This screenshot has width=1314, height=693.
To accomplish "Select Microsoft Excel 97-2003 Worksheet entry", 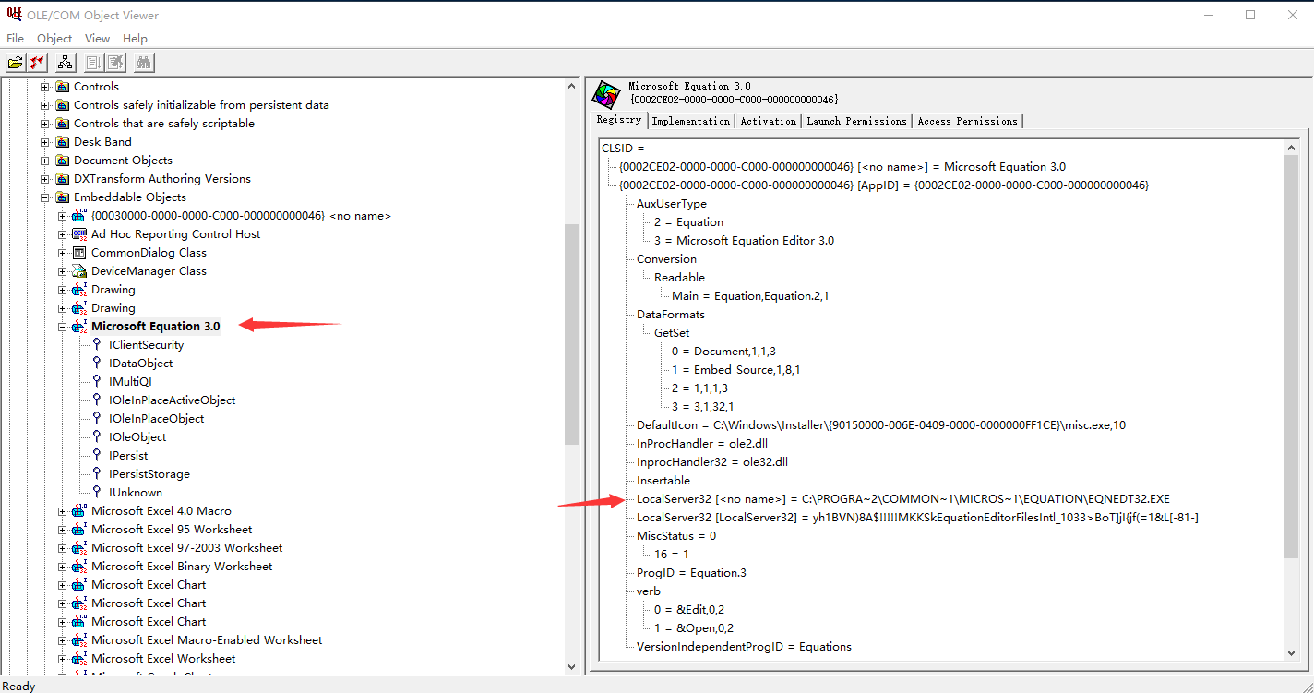I will 186,548.
